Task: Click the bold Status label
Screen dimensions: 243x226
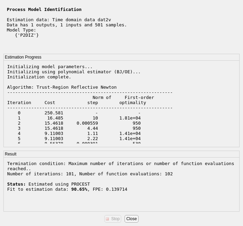Action: (x=16, y=184)
